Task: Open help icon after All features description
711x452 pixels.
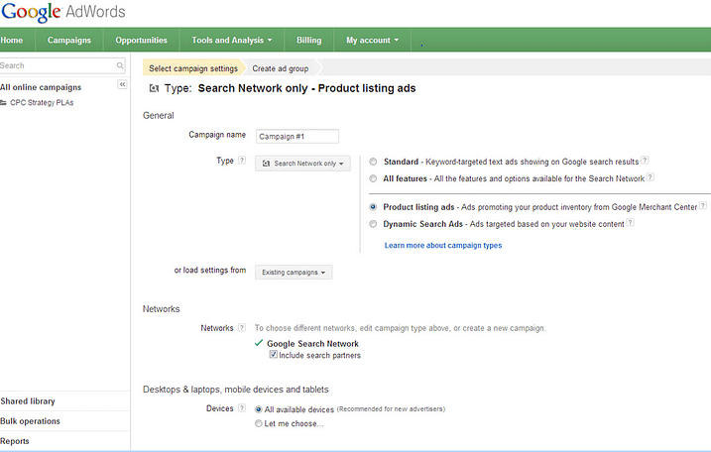Action: 651,177
